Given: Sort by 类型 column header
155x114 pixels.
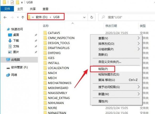Looking at the screenshot, I should [x=143, y=26].
